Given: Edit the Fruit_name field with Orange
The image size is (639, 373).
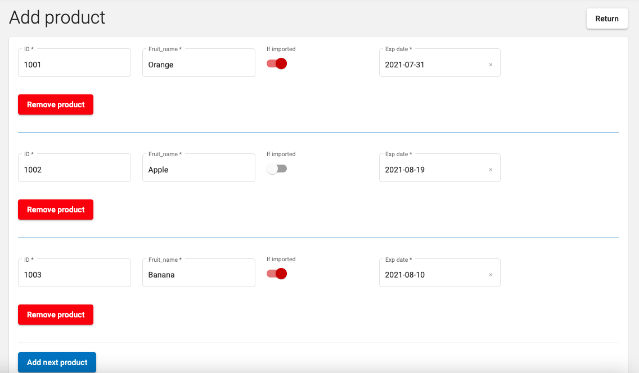Looking at the screenshot, I should (199, 63).
